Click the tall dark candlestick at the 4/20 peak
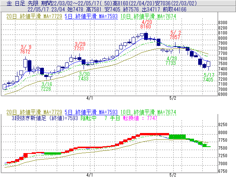 (x=146, y=36)
